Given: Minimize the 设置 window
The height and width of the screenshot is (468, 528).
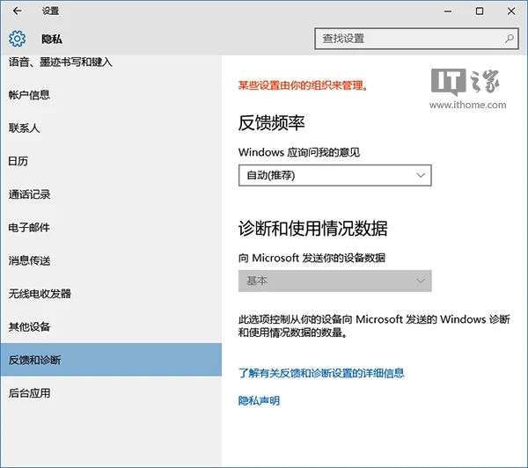Looking at the screenshot, I should coord(448,11).
